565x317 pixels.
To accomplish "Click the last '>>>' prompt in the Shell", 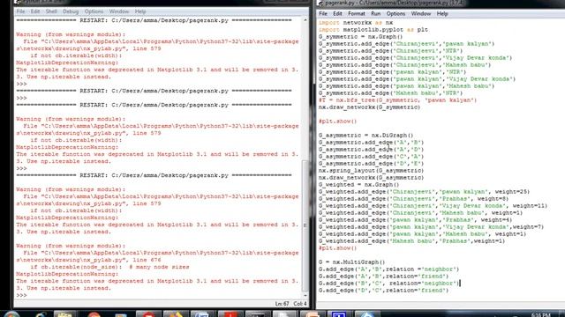I will coord(21,295).
